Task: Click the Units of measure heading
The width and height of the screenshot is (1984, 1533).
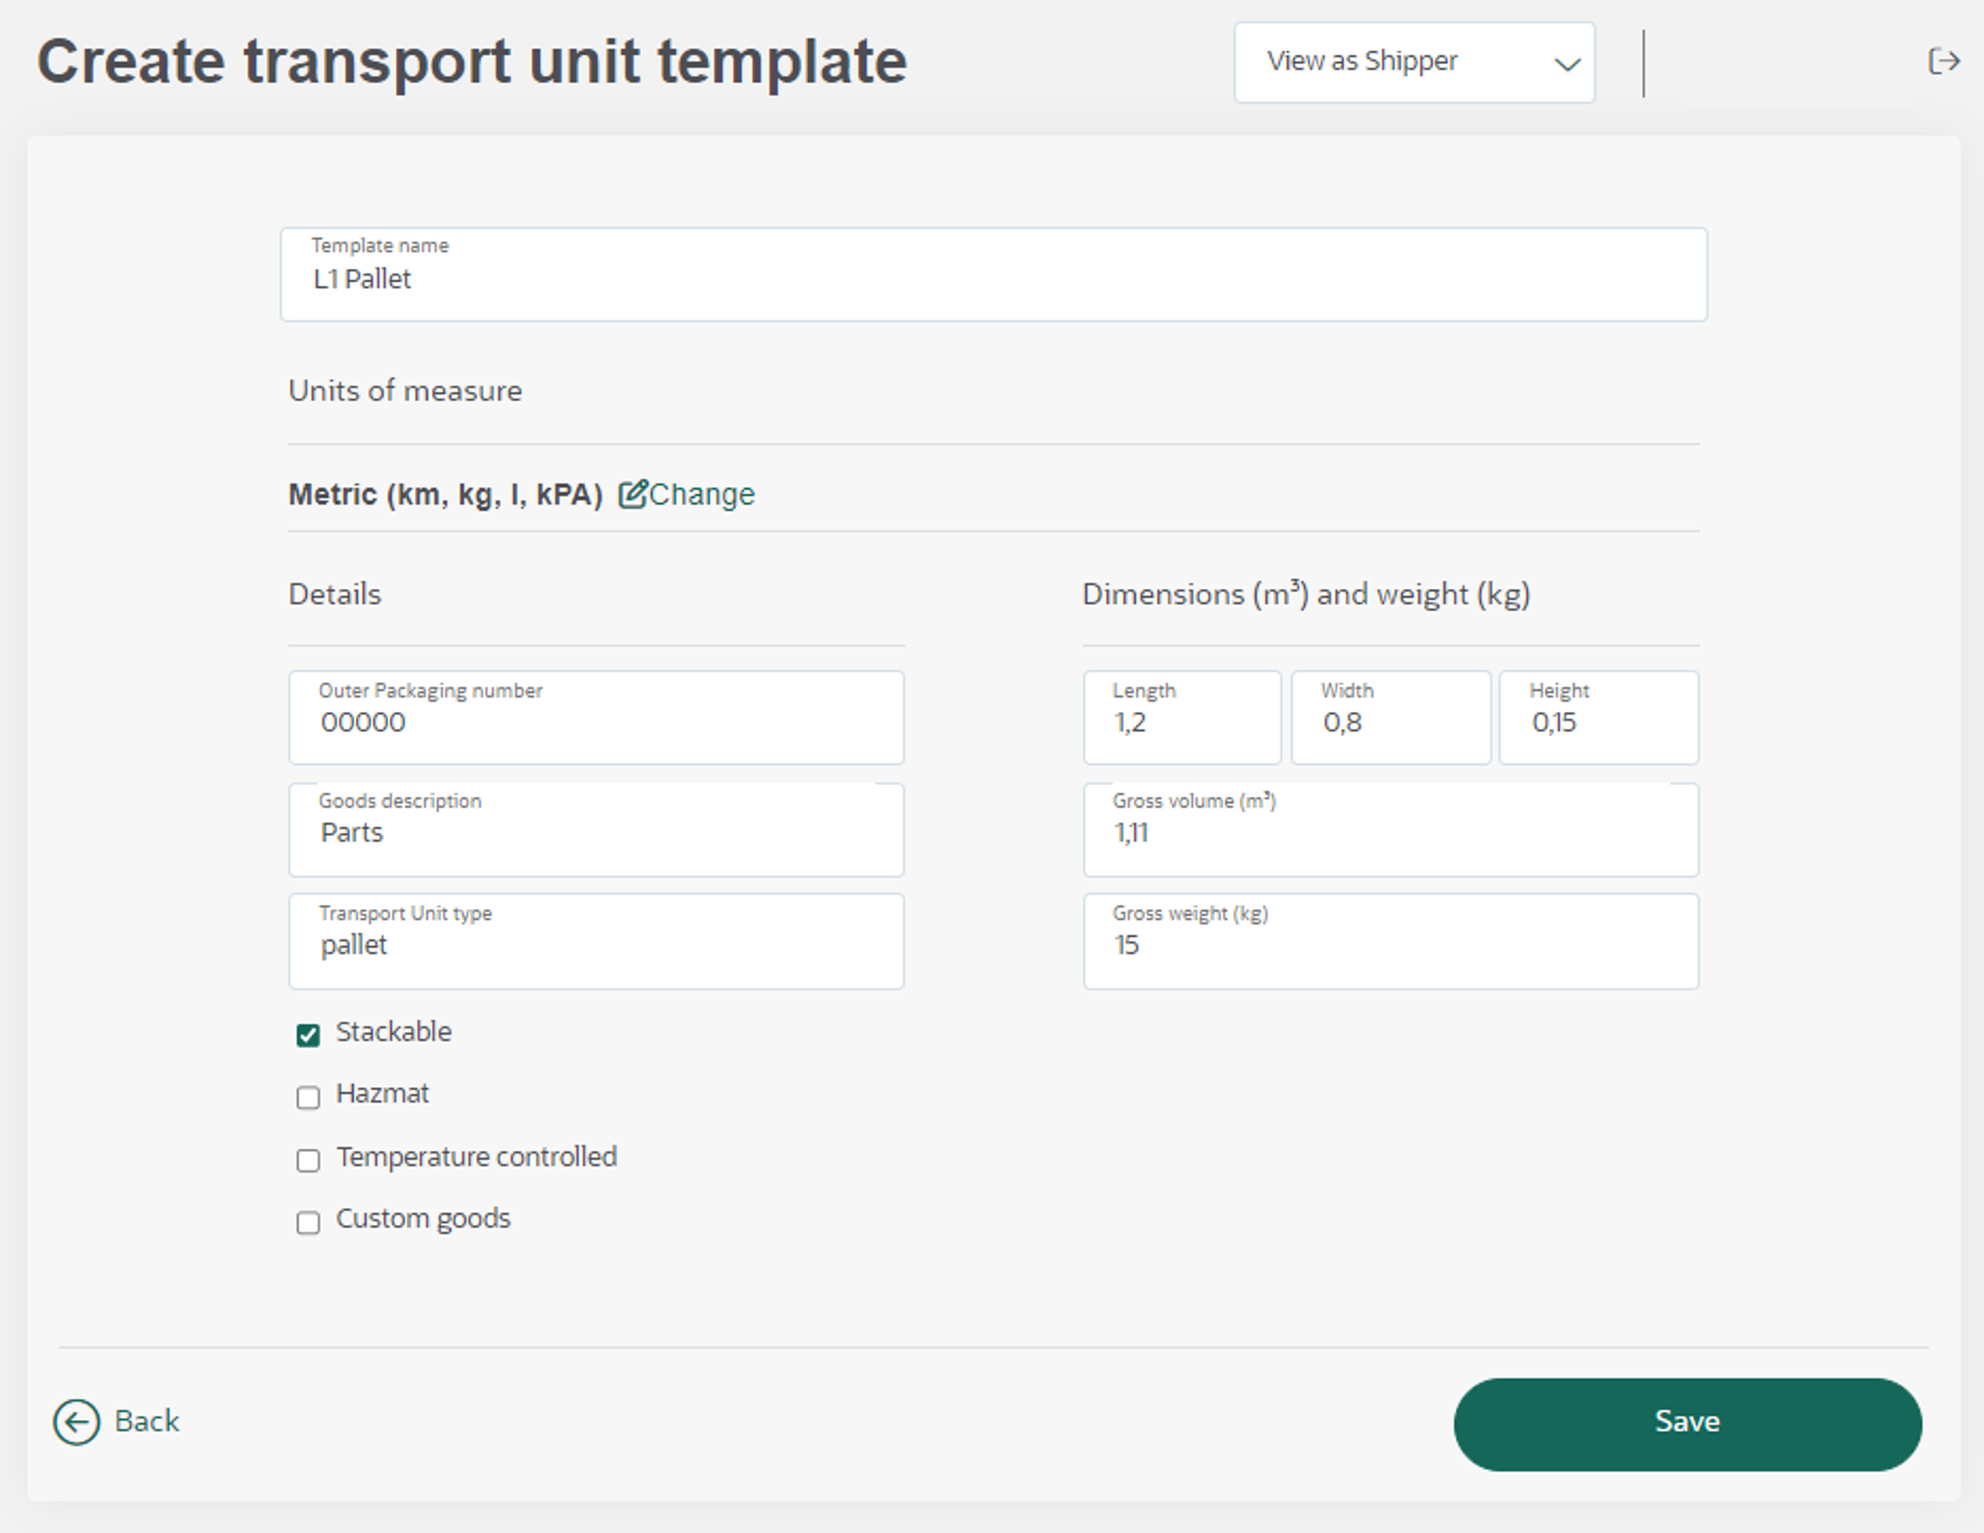Action: 405,391
